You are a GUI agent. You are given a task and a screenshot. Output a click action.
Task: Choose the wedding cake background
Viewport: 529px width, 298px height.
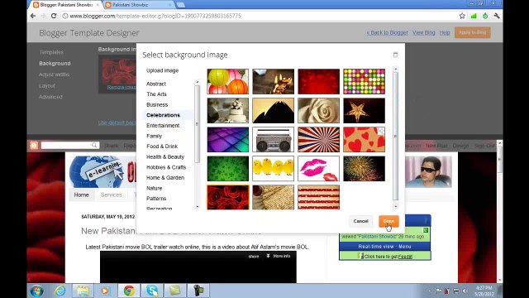(228, 110)
